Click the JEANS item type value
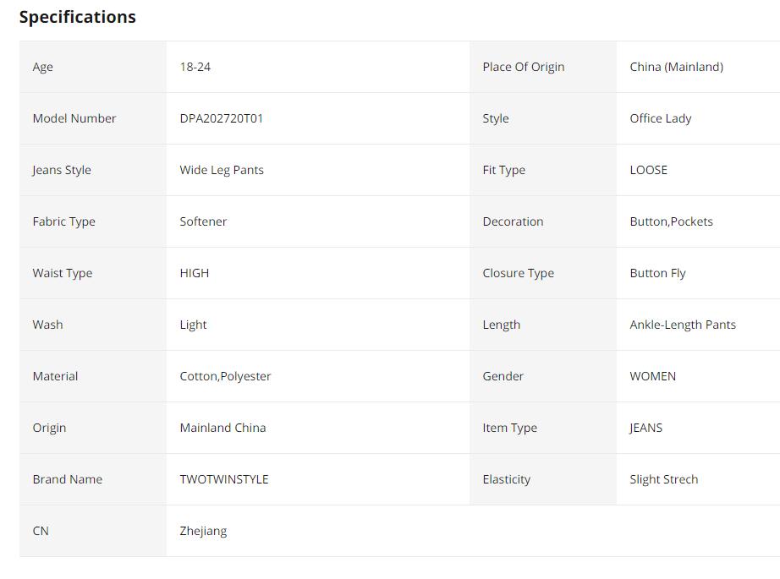This screenshot has width=780, height=579. (645, 428)
